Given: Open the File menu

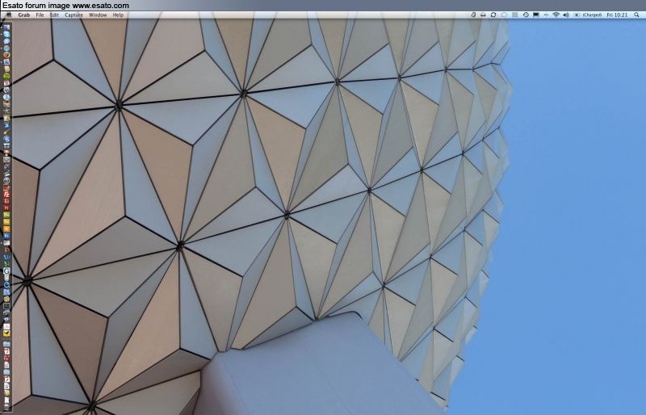Looking at the screenshot, I should 40,15.
